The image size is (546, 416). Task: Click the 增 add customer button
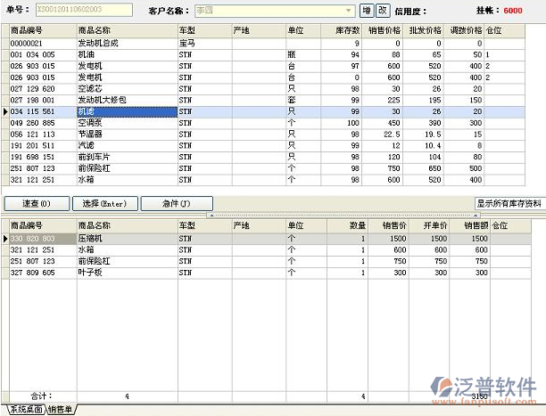(x=366, y=11)
